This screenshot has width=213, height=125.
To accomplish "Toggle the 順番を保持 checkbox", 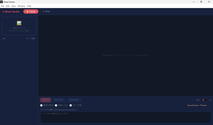I will pos(41,105).
